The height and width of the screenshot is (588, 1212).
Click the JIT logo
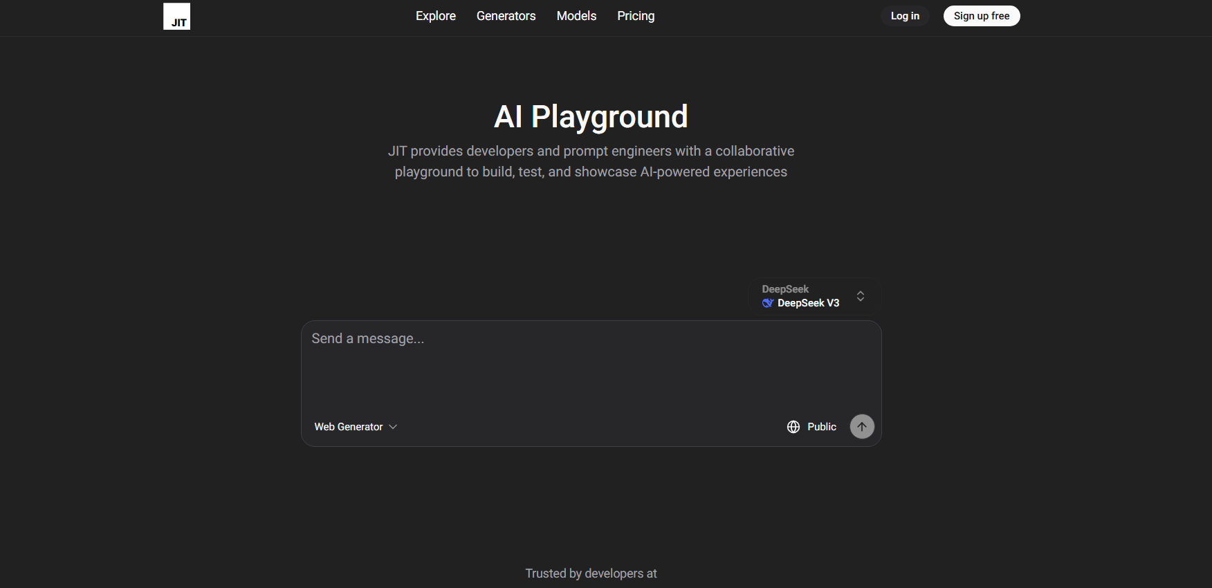[176, 16]
